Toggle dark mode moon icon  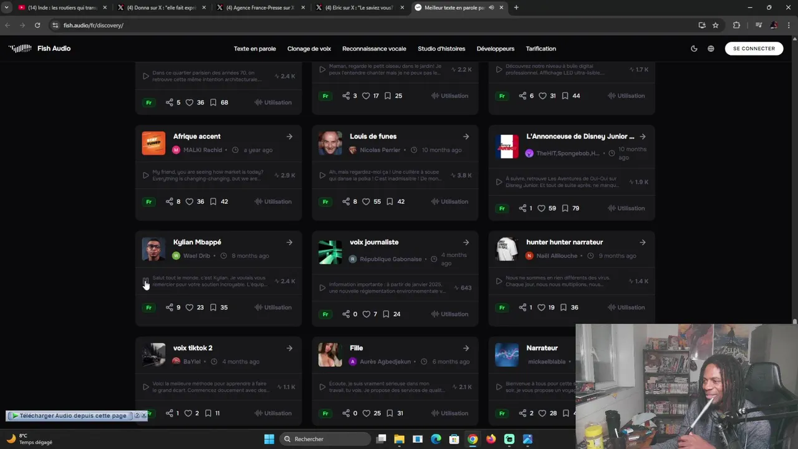tap(694, 49)
